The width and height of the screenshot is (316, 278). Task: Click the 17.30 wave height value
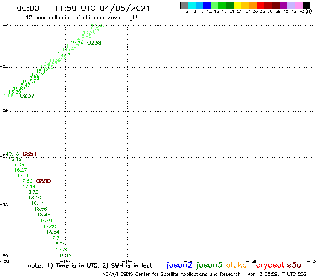pos(62,250)
